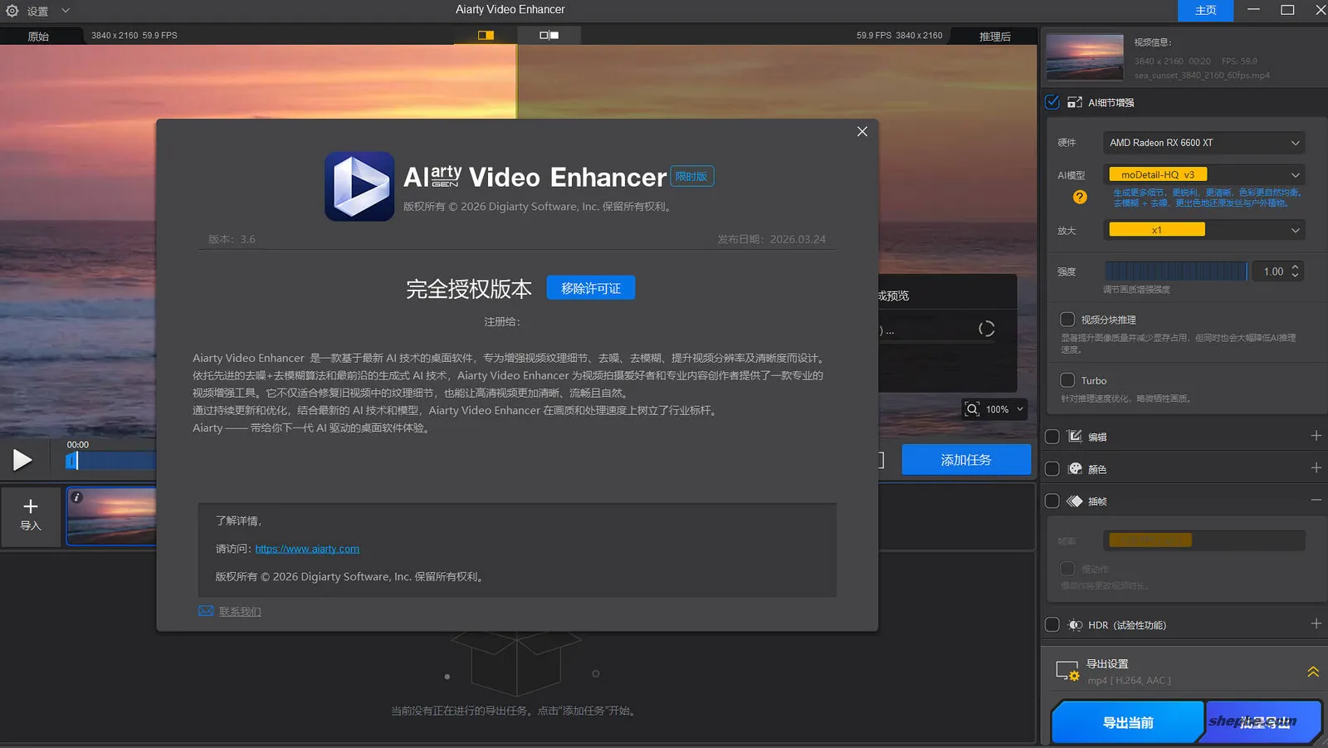Click the HDR experimental feature icon
The height and width of the screenshot is (748, 1328).
click(1074, 624)
